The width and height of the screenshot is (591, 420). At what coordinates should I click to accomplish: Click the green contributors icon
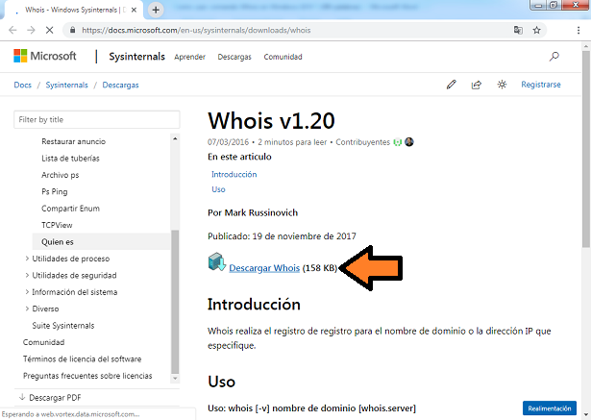click(397, 142)
